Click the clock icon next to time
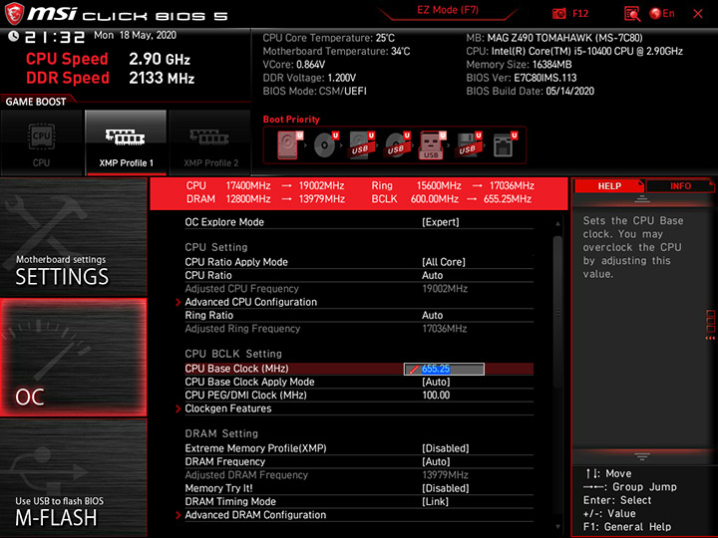 13,36
